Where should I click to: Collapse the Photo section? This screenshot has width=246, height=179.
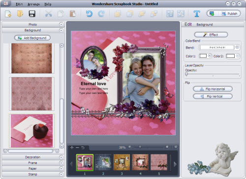pos(61,25)
